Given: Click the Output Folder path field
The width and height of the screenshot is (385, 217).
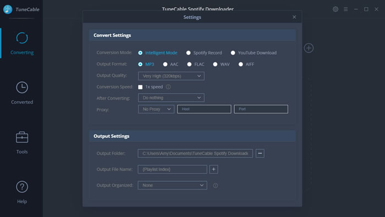Looking at the screenshot, I should tap(195, 153).
